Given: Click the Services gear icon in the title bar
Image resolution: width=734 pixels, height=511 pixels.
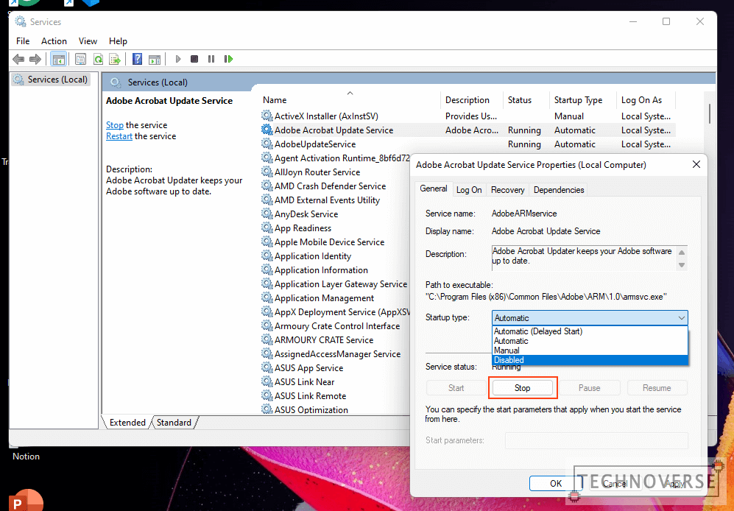Looking at the screenshot, I should pyautogui.click(x=21, y=21).
